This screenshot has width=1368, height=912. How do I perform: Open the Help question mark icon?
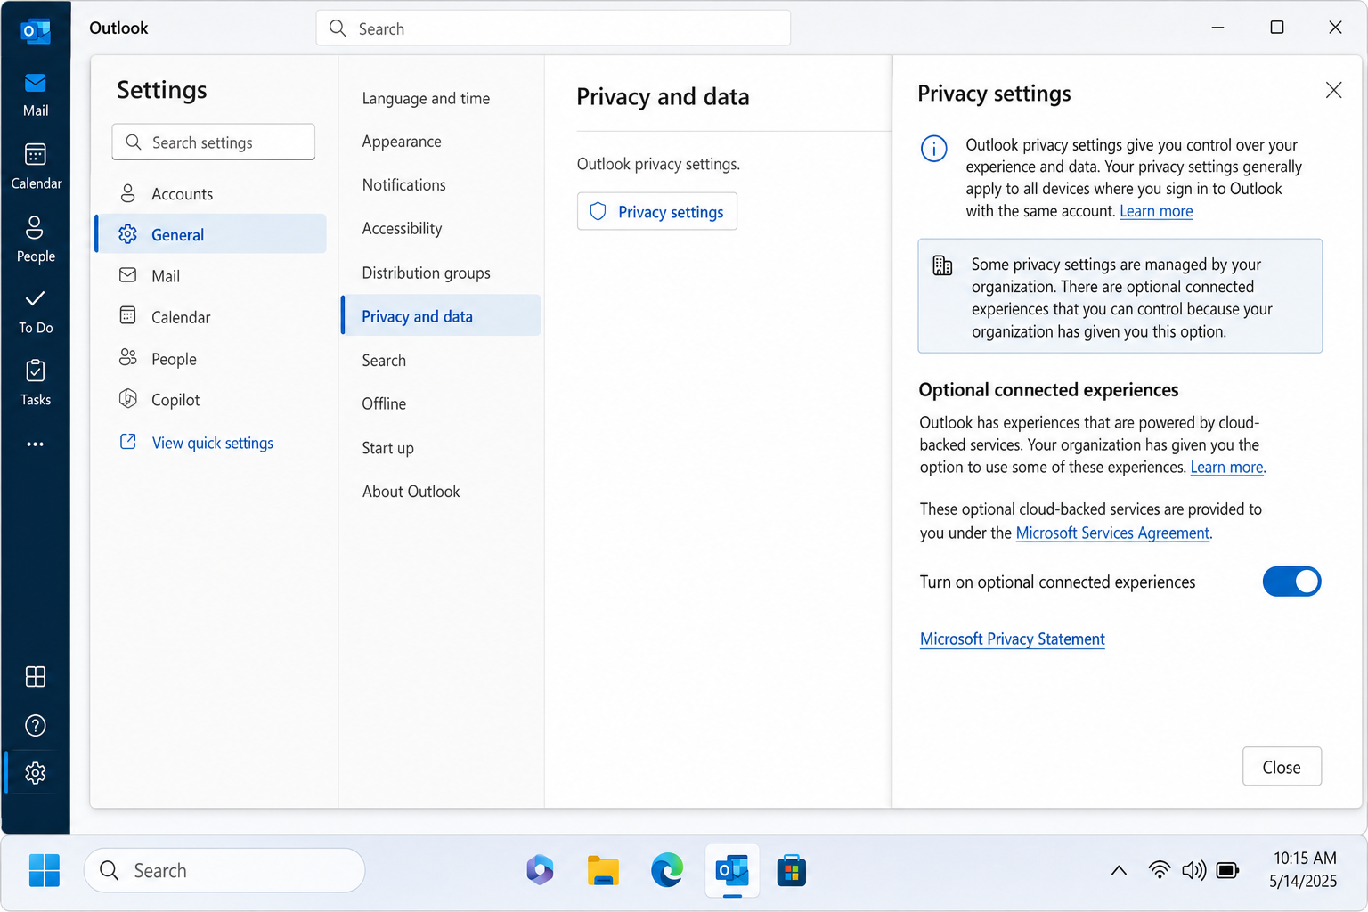[x=36, y=725]
